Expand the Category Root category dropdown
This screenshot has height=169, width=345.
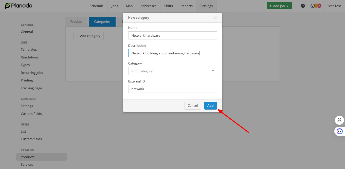(x=173, y=71)
